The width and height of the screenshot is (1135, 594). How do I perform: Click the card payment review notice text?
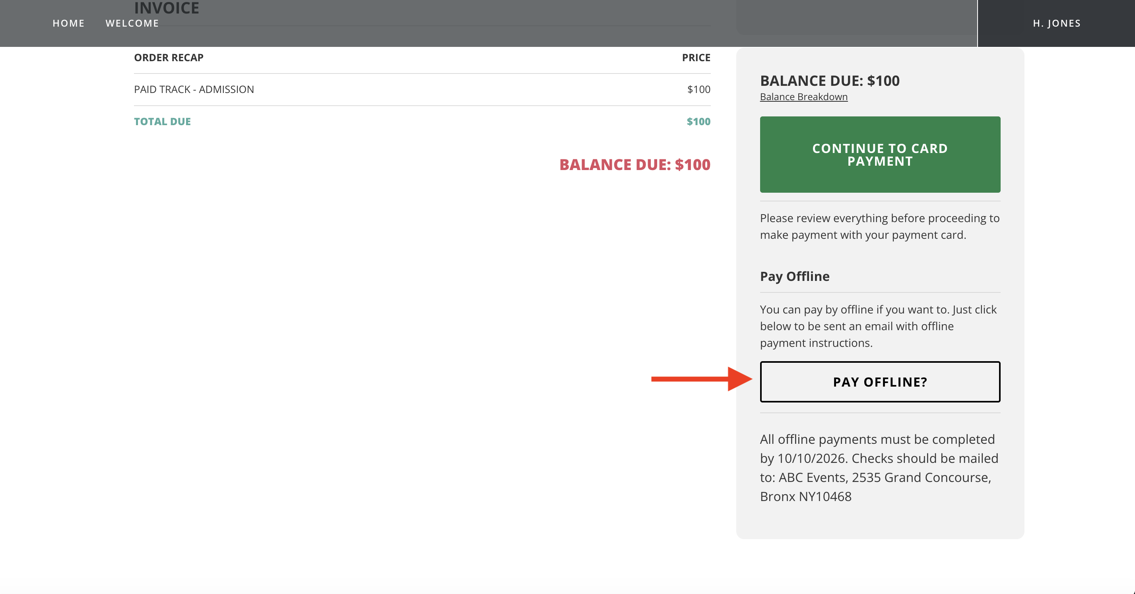(x=879, y=226)
